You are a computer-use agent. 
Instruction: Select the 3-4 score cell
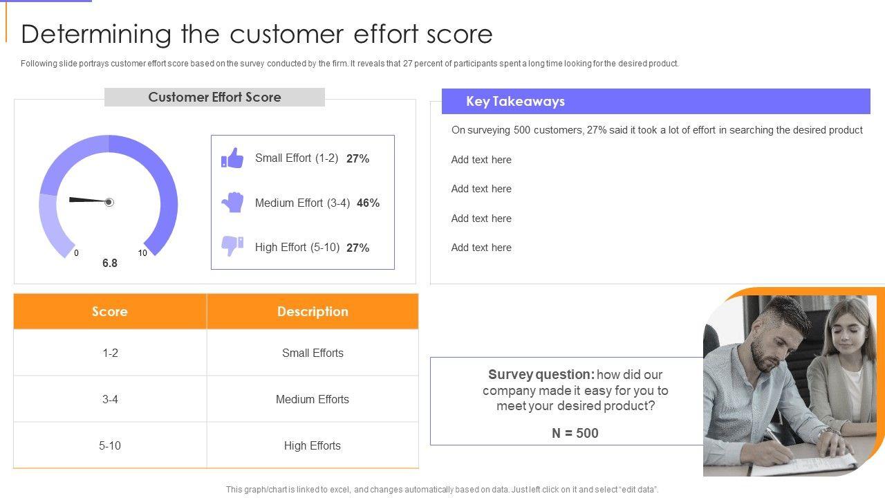click(x=110, y=399)
